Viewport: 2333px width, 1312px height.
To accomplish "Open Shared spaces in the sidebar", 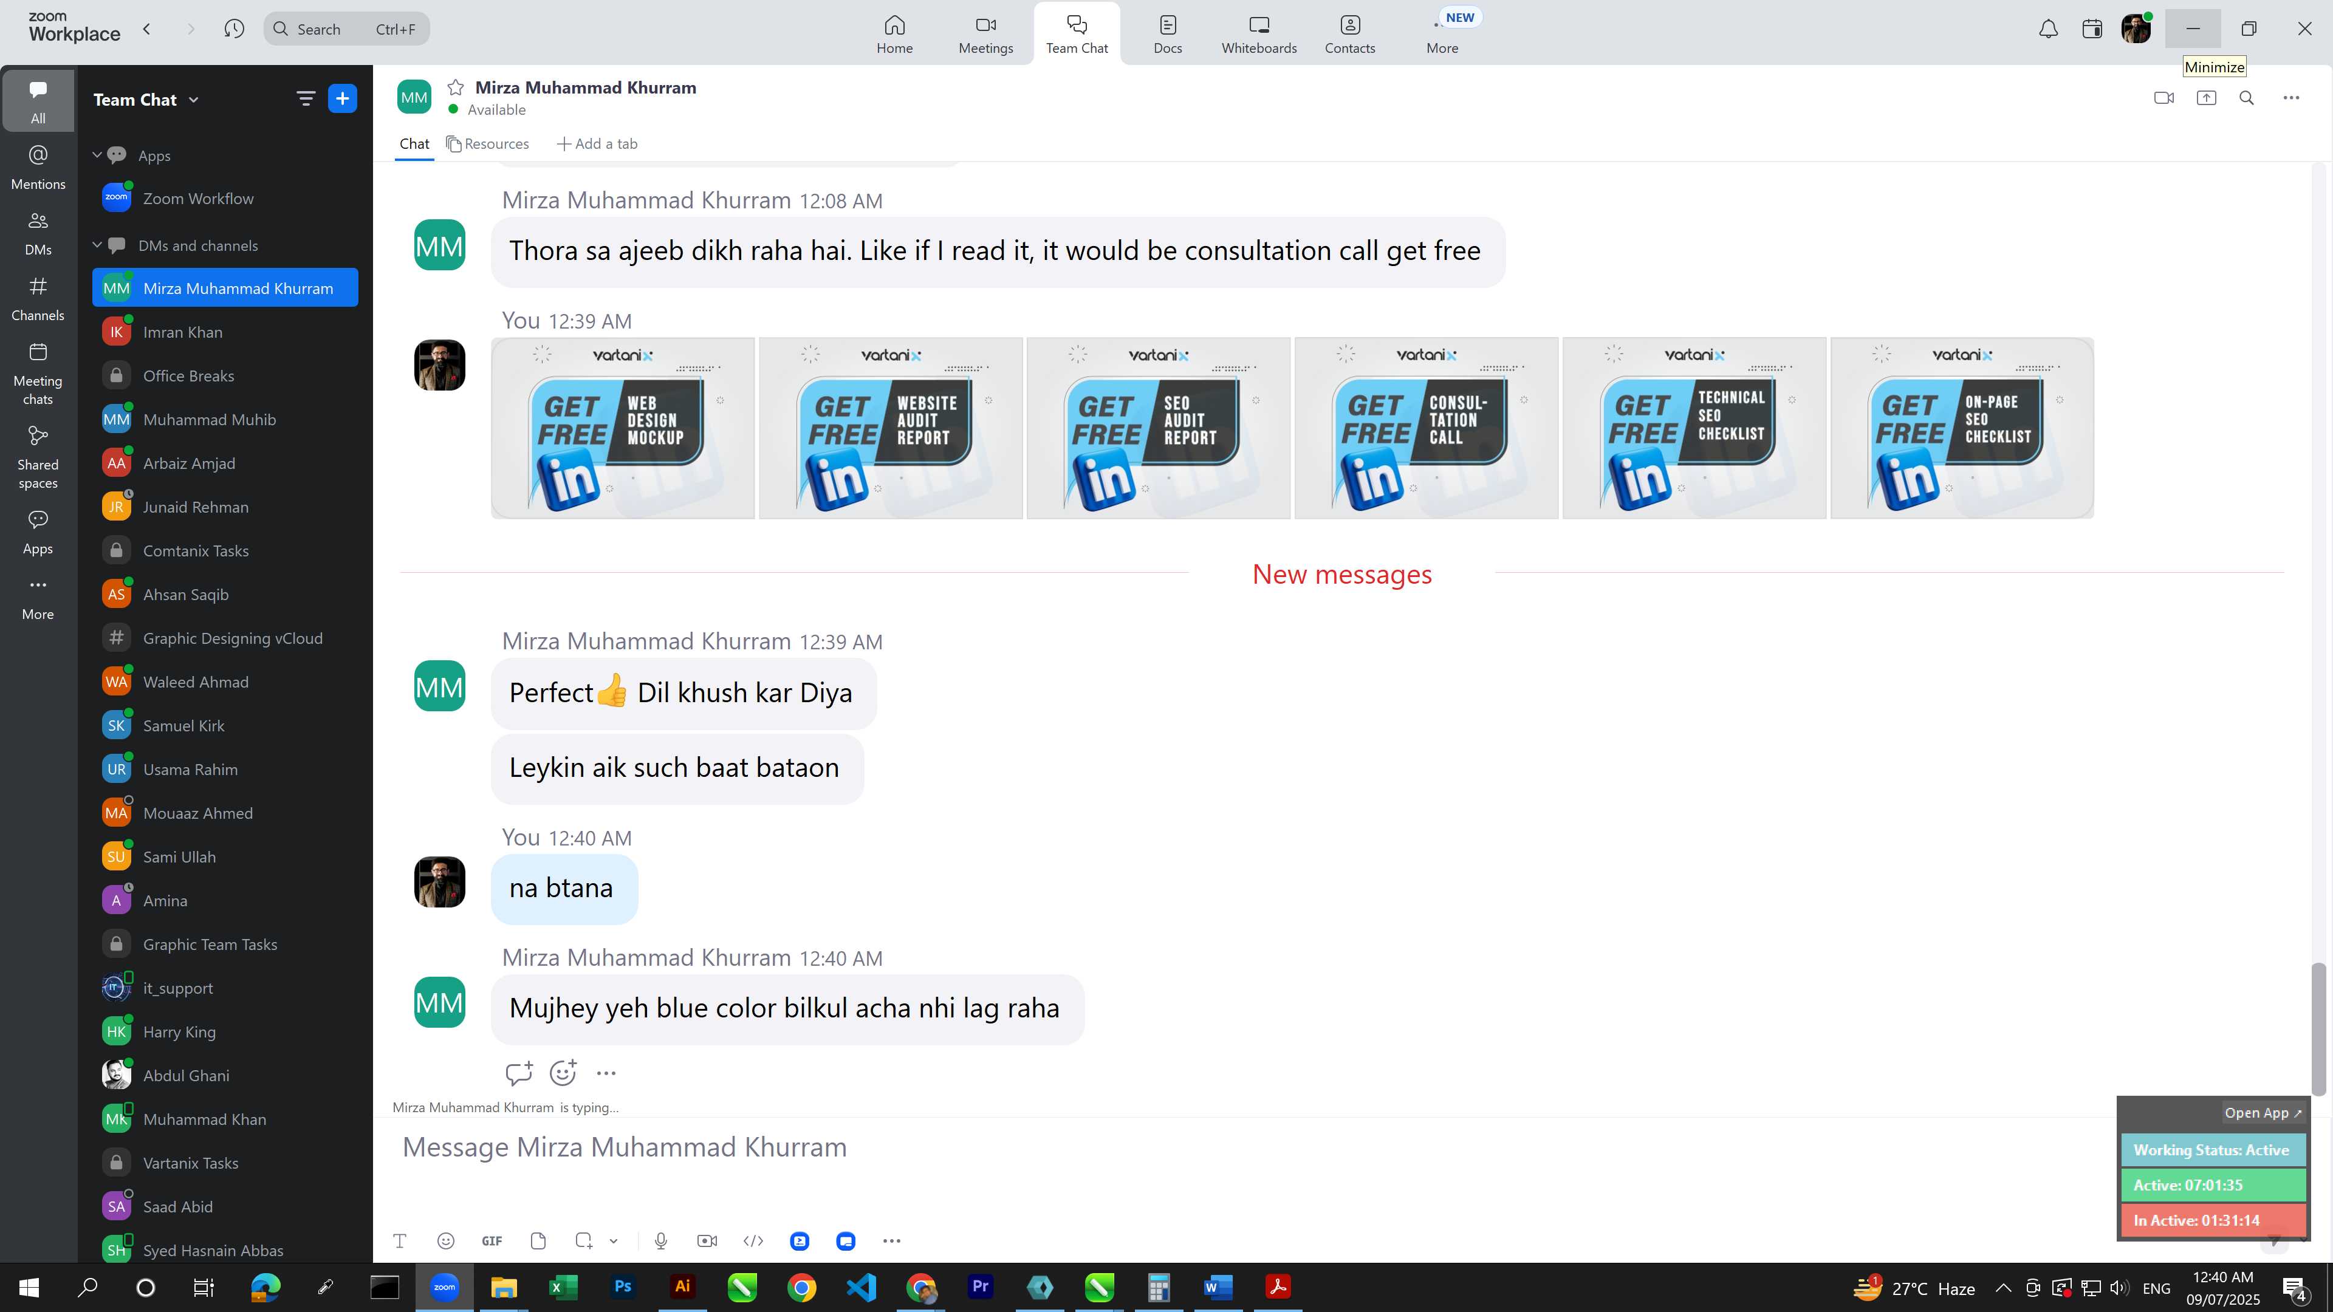I will pyautogui.click(x=38, y=457).
